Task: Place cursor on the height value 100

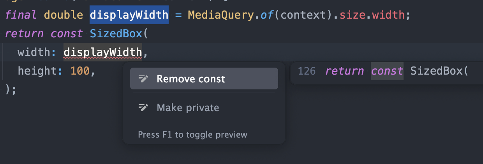Action: click(x=80, y=71)
